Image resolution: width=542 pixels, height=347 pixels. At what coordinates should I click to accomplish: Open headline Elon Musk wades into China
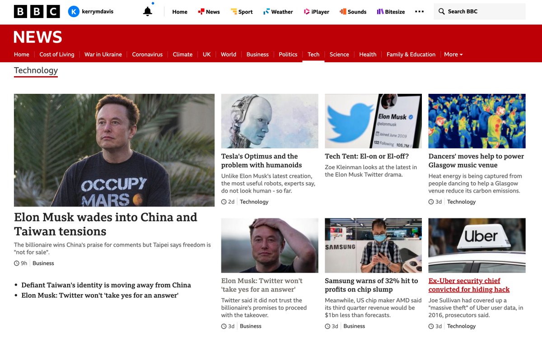pyautogui.click(x=106, y=224)
